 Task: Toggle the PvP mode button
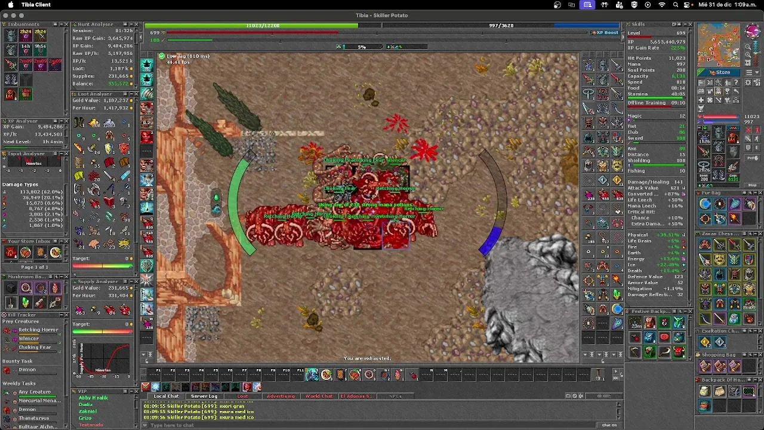[752, 158]
